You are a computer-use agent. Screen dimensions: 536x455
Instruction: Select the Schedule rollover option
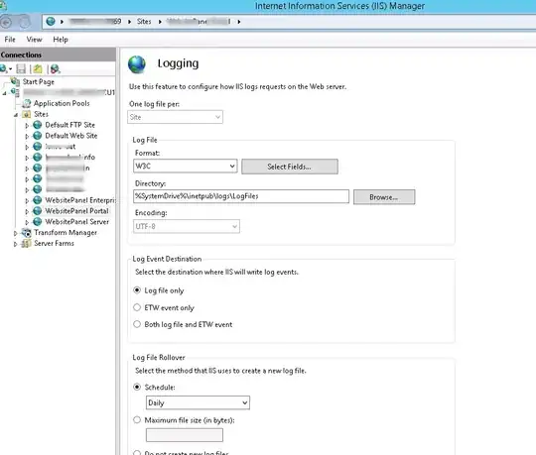click(x=137, y=387)
